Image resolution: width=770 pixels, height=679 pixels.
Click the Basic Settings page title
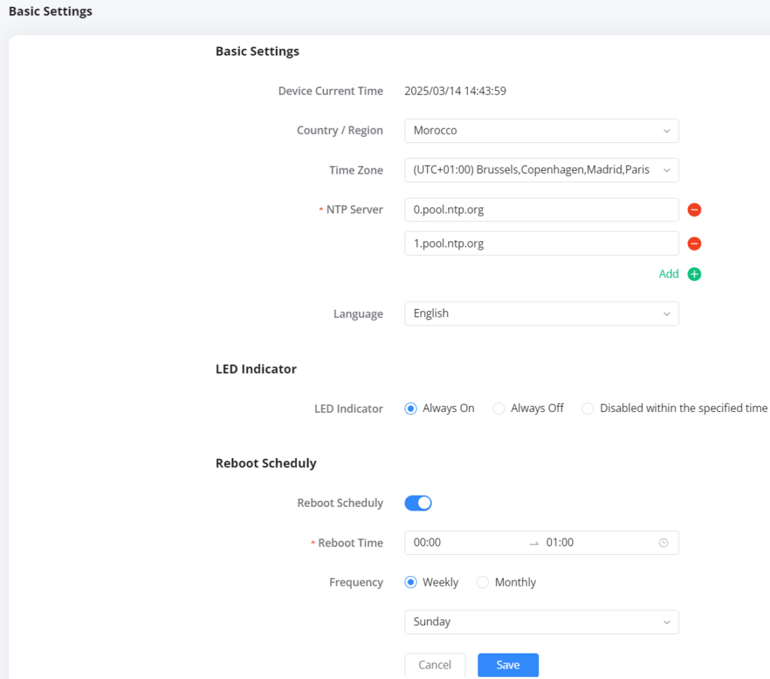coord(50,11)
